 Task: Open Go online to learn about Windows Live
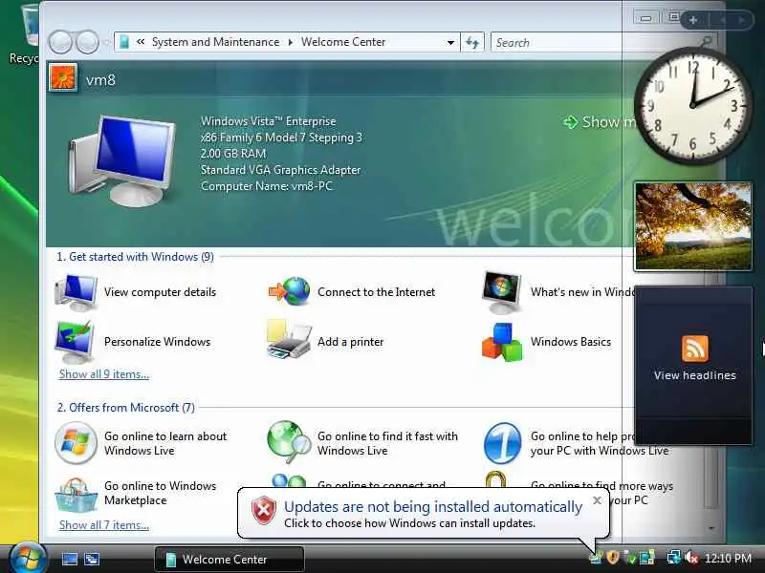[141, 443]
